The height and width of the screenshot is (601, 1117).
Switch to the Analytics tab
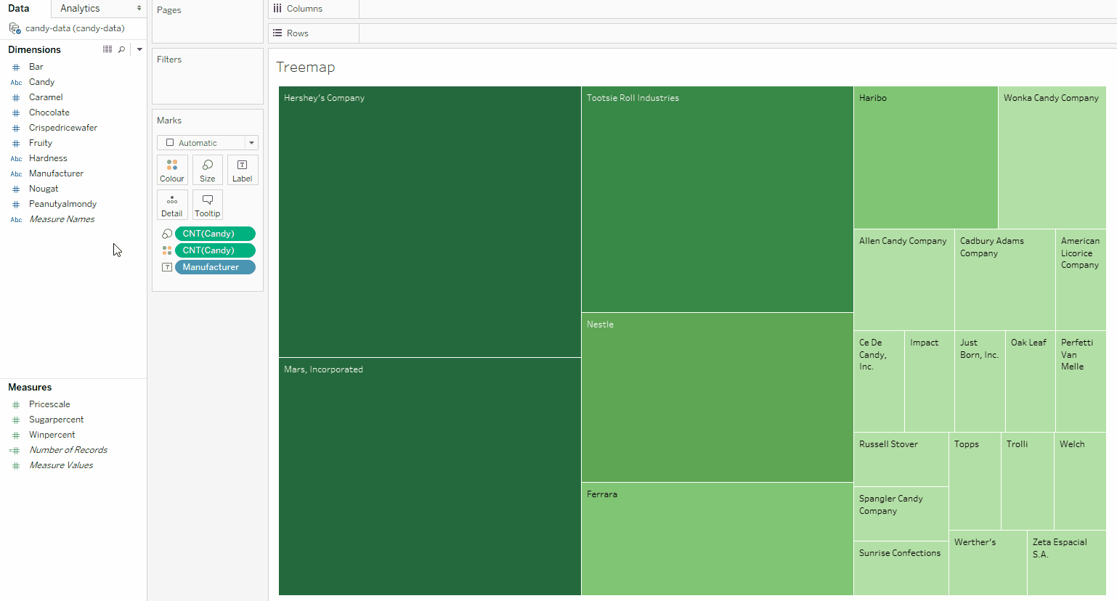[80, 9]
